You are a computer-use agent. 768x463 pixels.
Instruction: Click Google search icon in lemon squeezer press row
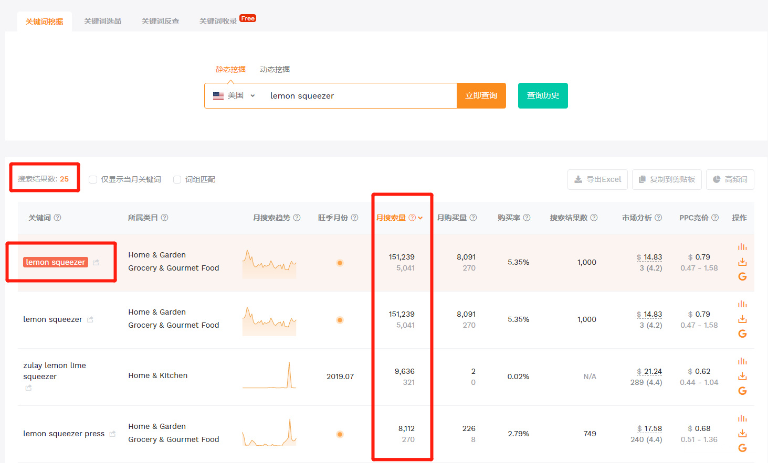(742, 448)
